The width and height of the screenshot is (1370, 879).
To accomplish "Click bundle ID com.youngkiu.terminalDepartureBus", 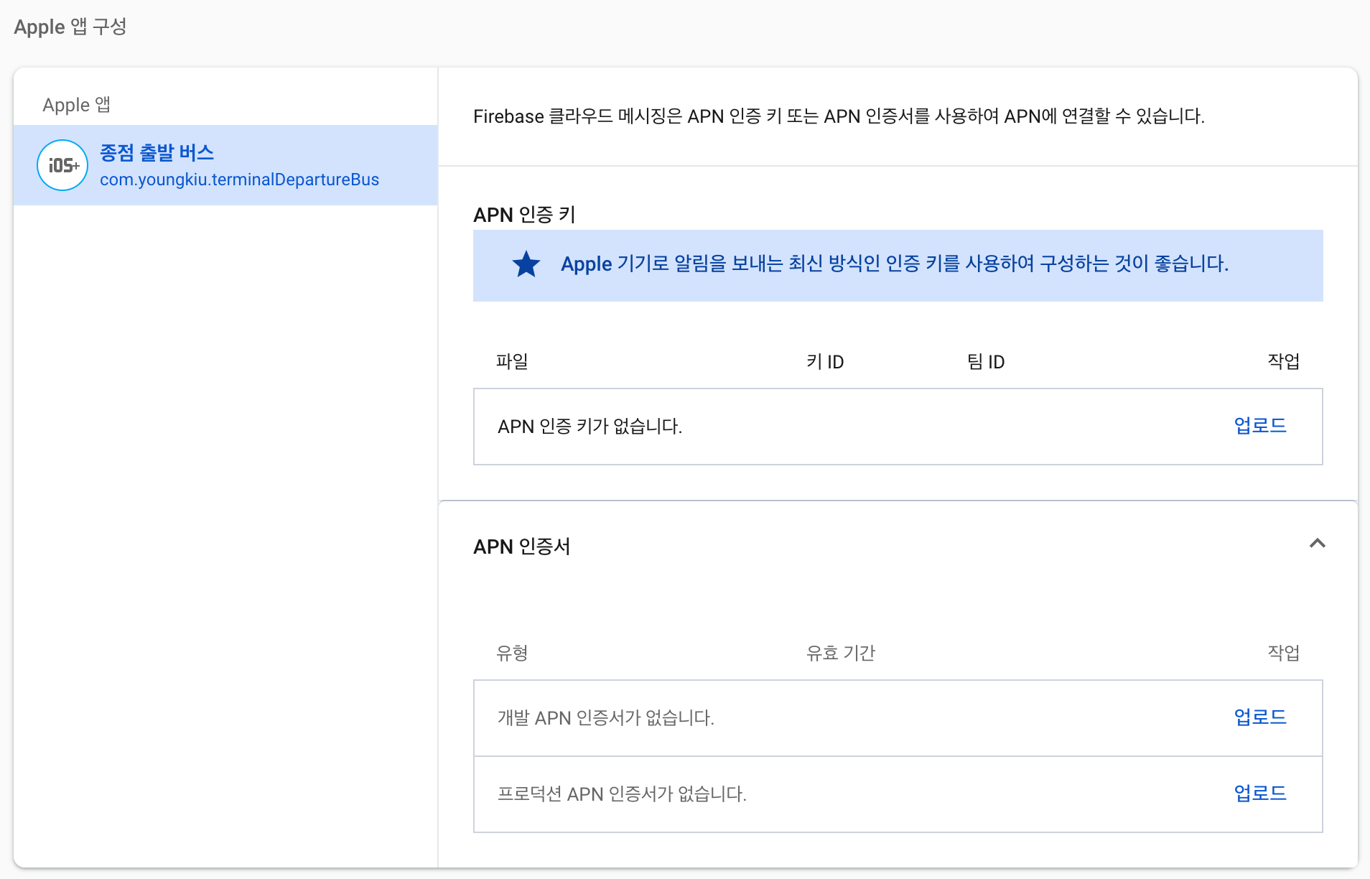I will click(239, 180).
